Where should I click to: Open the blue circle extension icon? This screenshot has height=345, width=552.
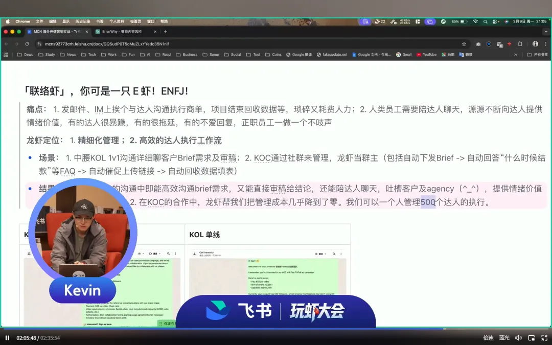[489, 44]
